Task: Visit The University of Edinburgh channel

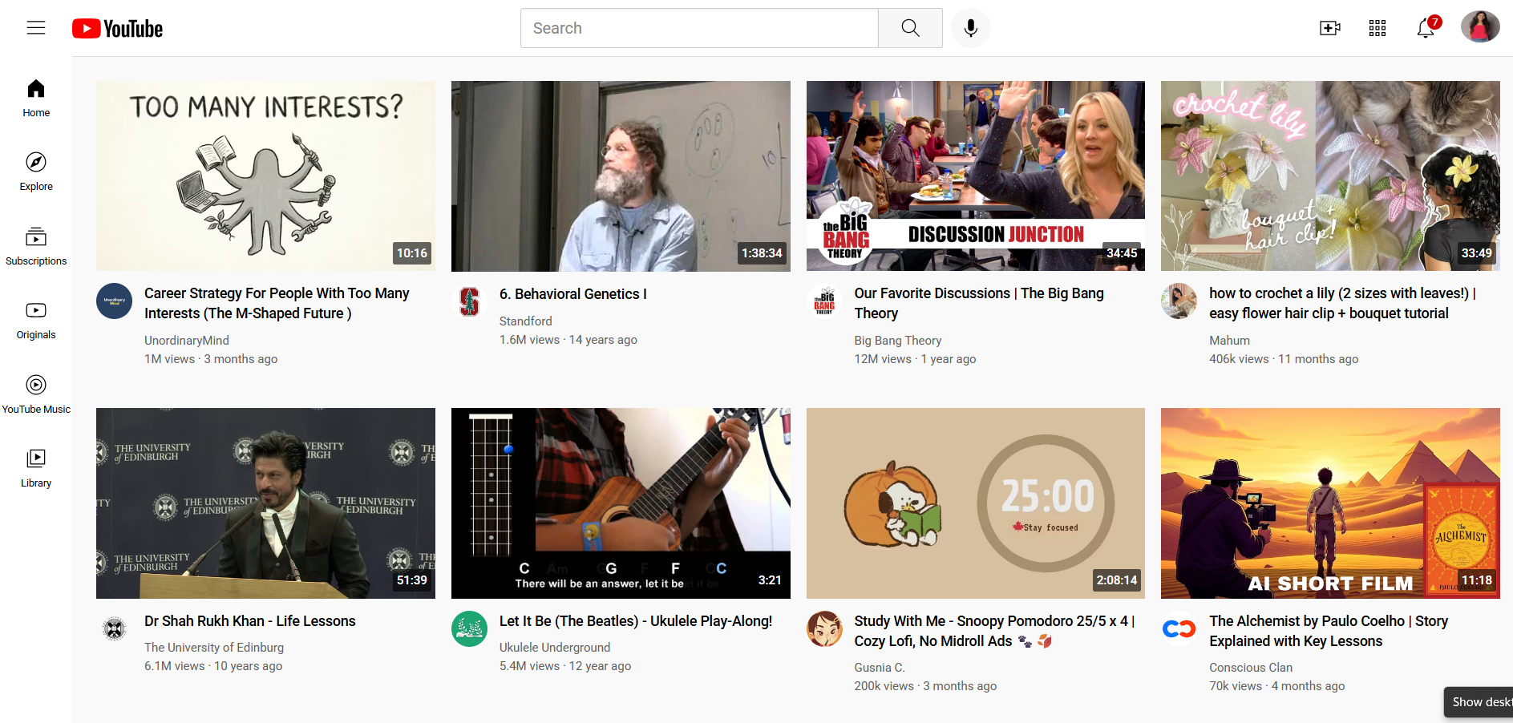Action: [214, 648]
